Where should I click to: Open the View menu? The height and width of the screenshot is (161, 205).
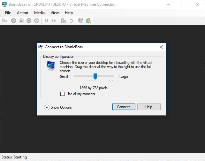point(55,13)
